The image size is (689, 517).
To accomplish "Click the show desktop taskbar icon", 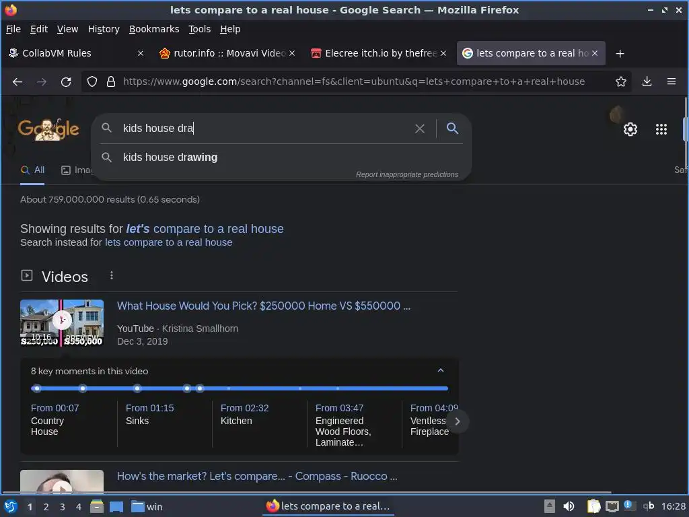I will coord(116,506).
